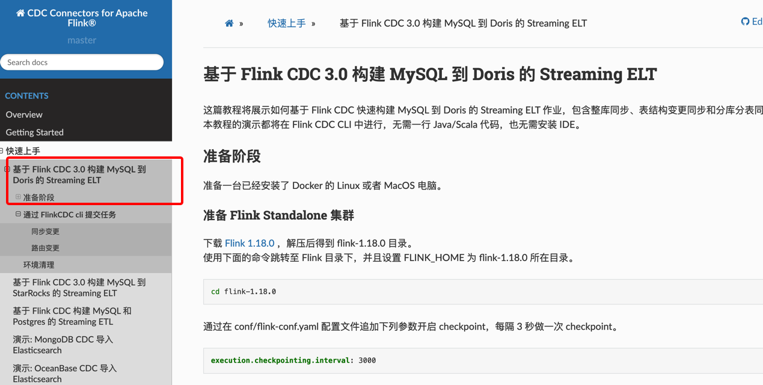Collapse the 快速上手 sidebar group
The image size is (763, 385).
click(2, 150)
